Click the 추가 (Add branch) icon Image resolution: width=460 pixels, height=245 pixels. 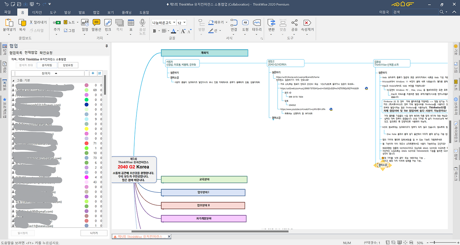[x=56, y=23]
